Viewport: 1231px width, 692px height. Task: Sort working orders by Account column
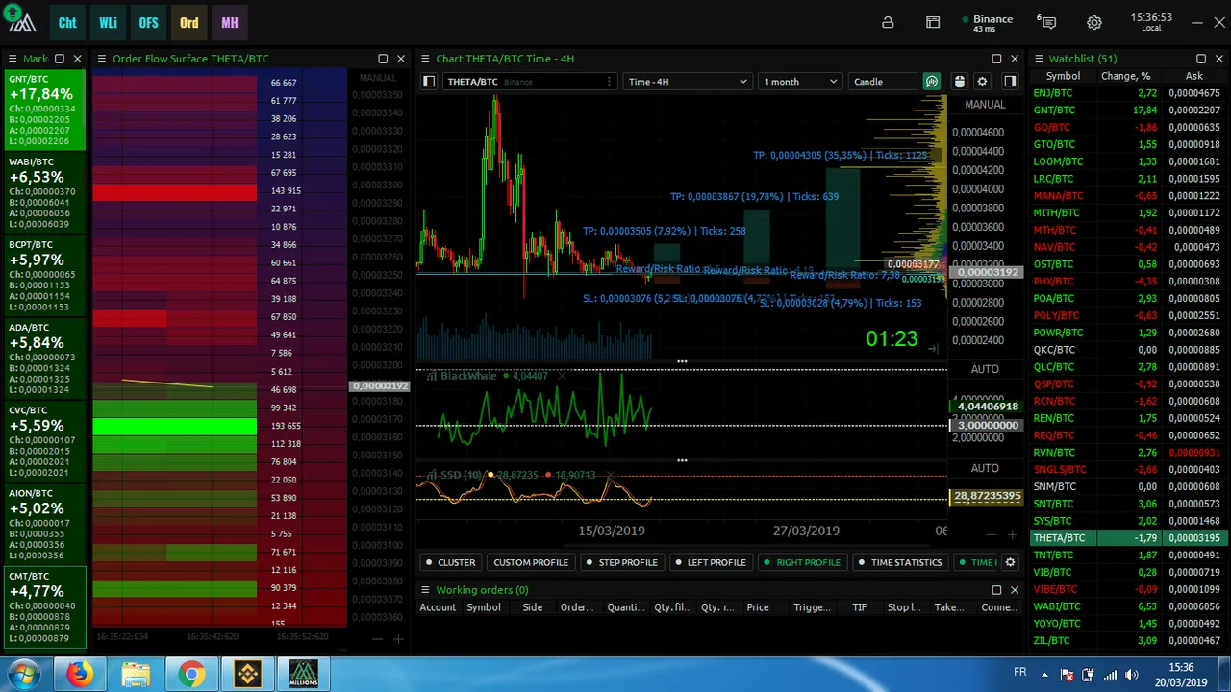point(438,607)
